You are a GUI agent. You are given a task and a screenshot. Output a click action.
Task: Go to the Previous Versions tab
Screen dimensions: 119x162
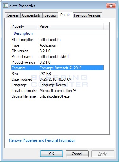point(87,15)
